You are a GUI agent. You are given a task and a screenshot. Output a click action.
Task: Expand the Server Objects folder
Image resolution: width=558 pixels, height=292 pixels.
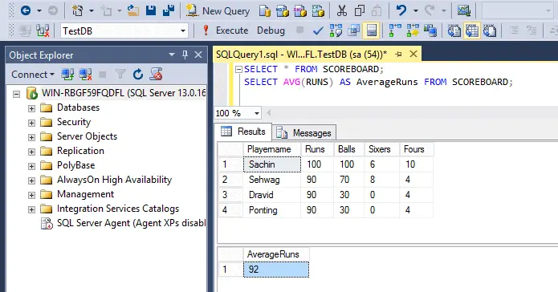point(31,137)
